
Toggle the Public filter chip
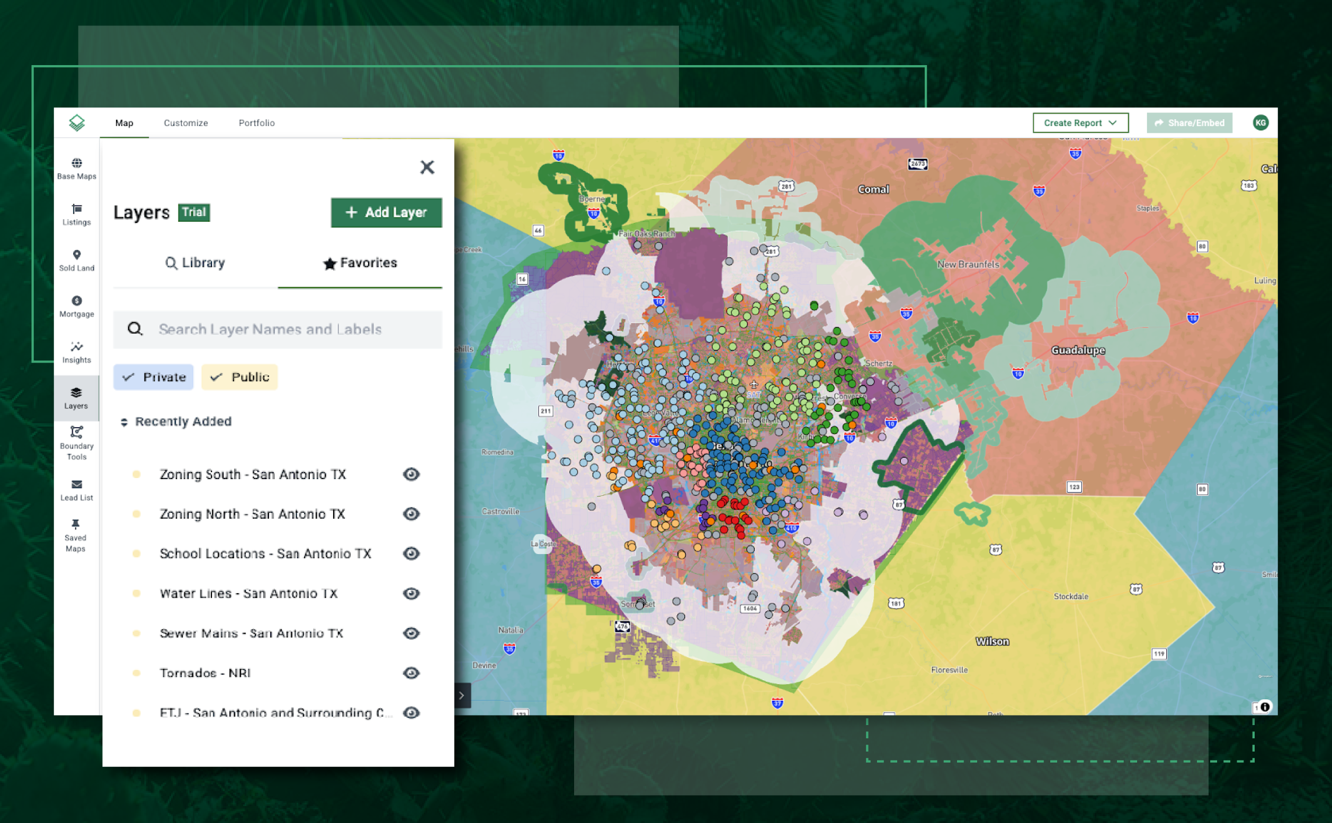coord(239,377)
